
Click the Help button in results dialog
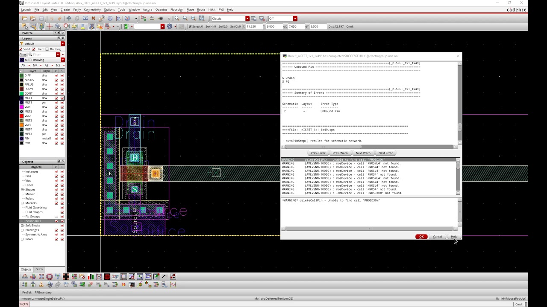[x=454, y=237]
